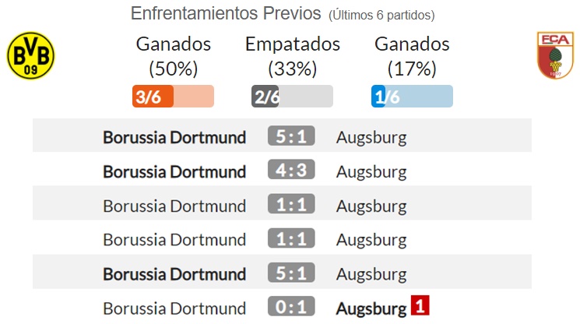Viewport: 580px width, 324px height.
Task: Click Augsburg in the 4:3 match row
Action: coord(371,172)
